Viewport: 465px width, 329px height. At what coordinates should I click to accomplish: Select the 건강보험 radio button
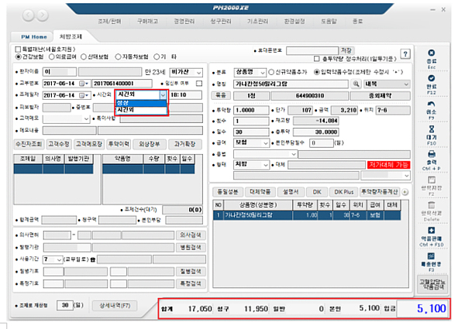19,57
